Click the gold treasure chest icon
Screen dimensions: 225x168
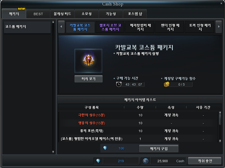pyautogui.click(x=166, y=84)
